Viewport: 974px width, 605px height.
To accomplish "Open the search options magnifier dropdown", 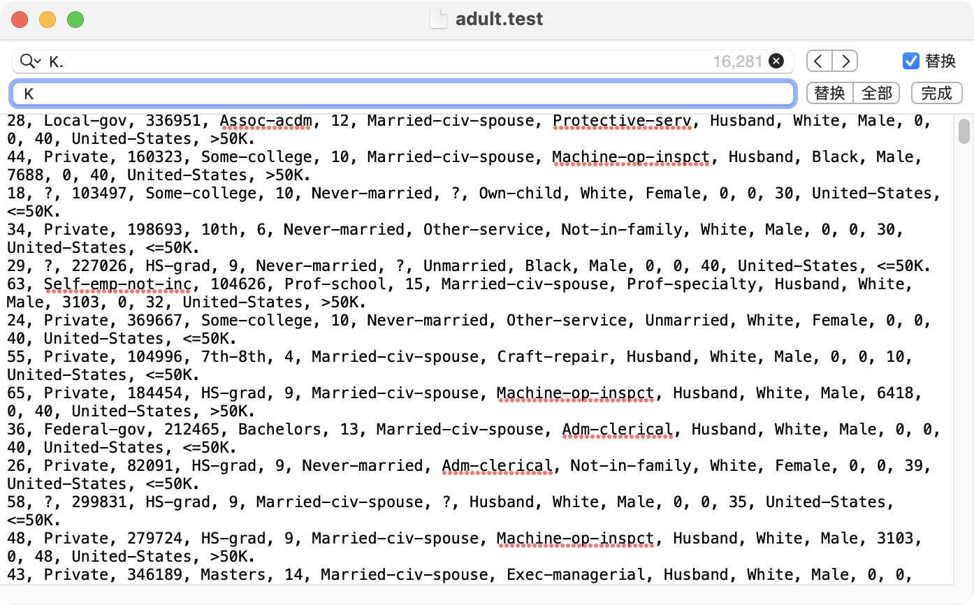I will click(30, 61).
